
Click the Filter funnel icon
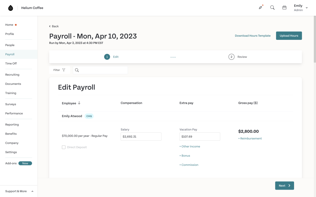click(x=64, y=70)
